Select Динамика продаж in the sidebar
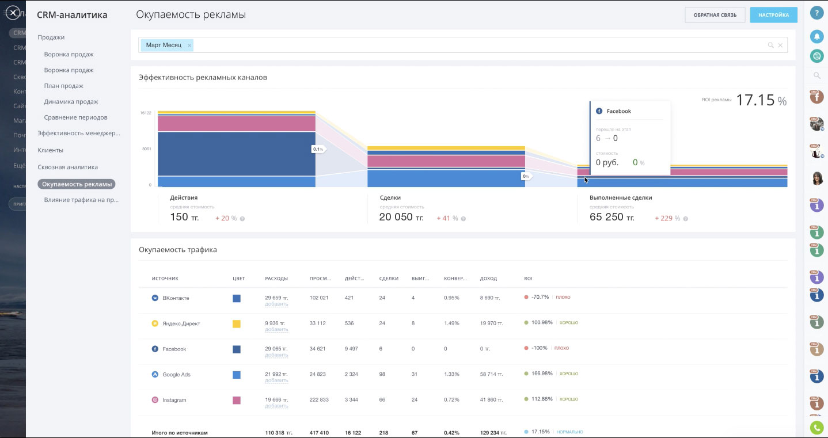 click(71, 102)
